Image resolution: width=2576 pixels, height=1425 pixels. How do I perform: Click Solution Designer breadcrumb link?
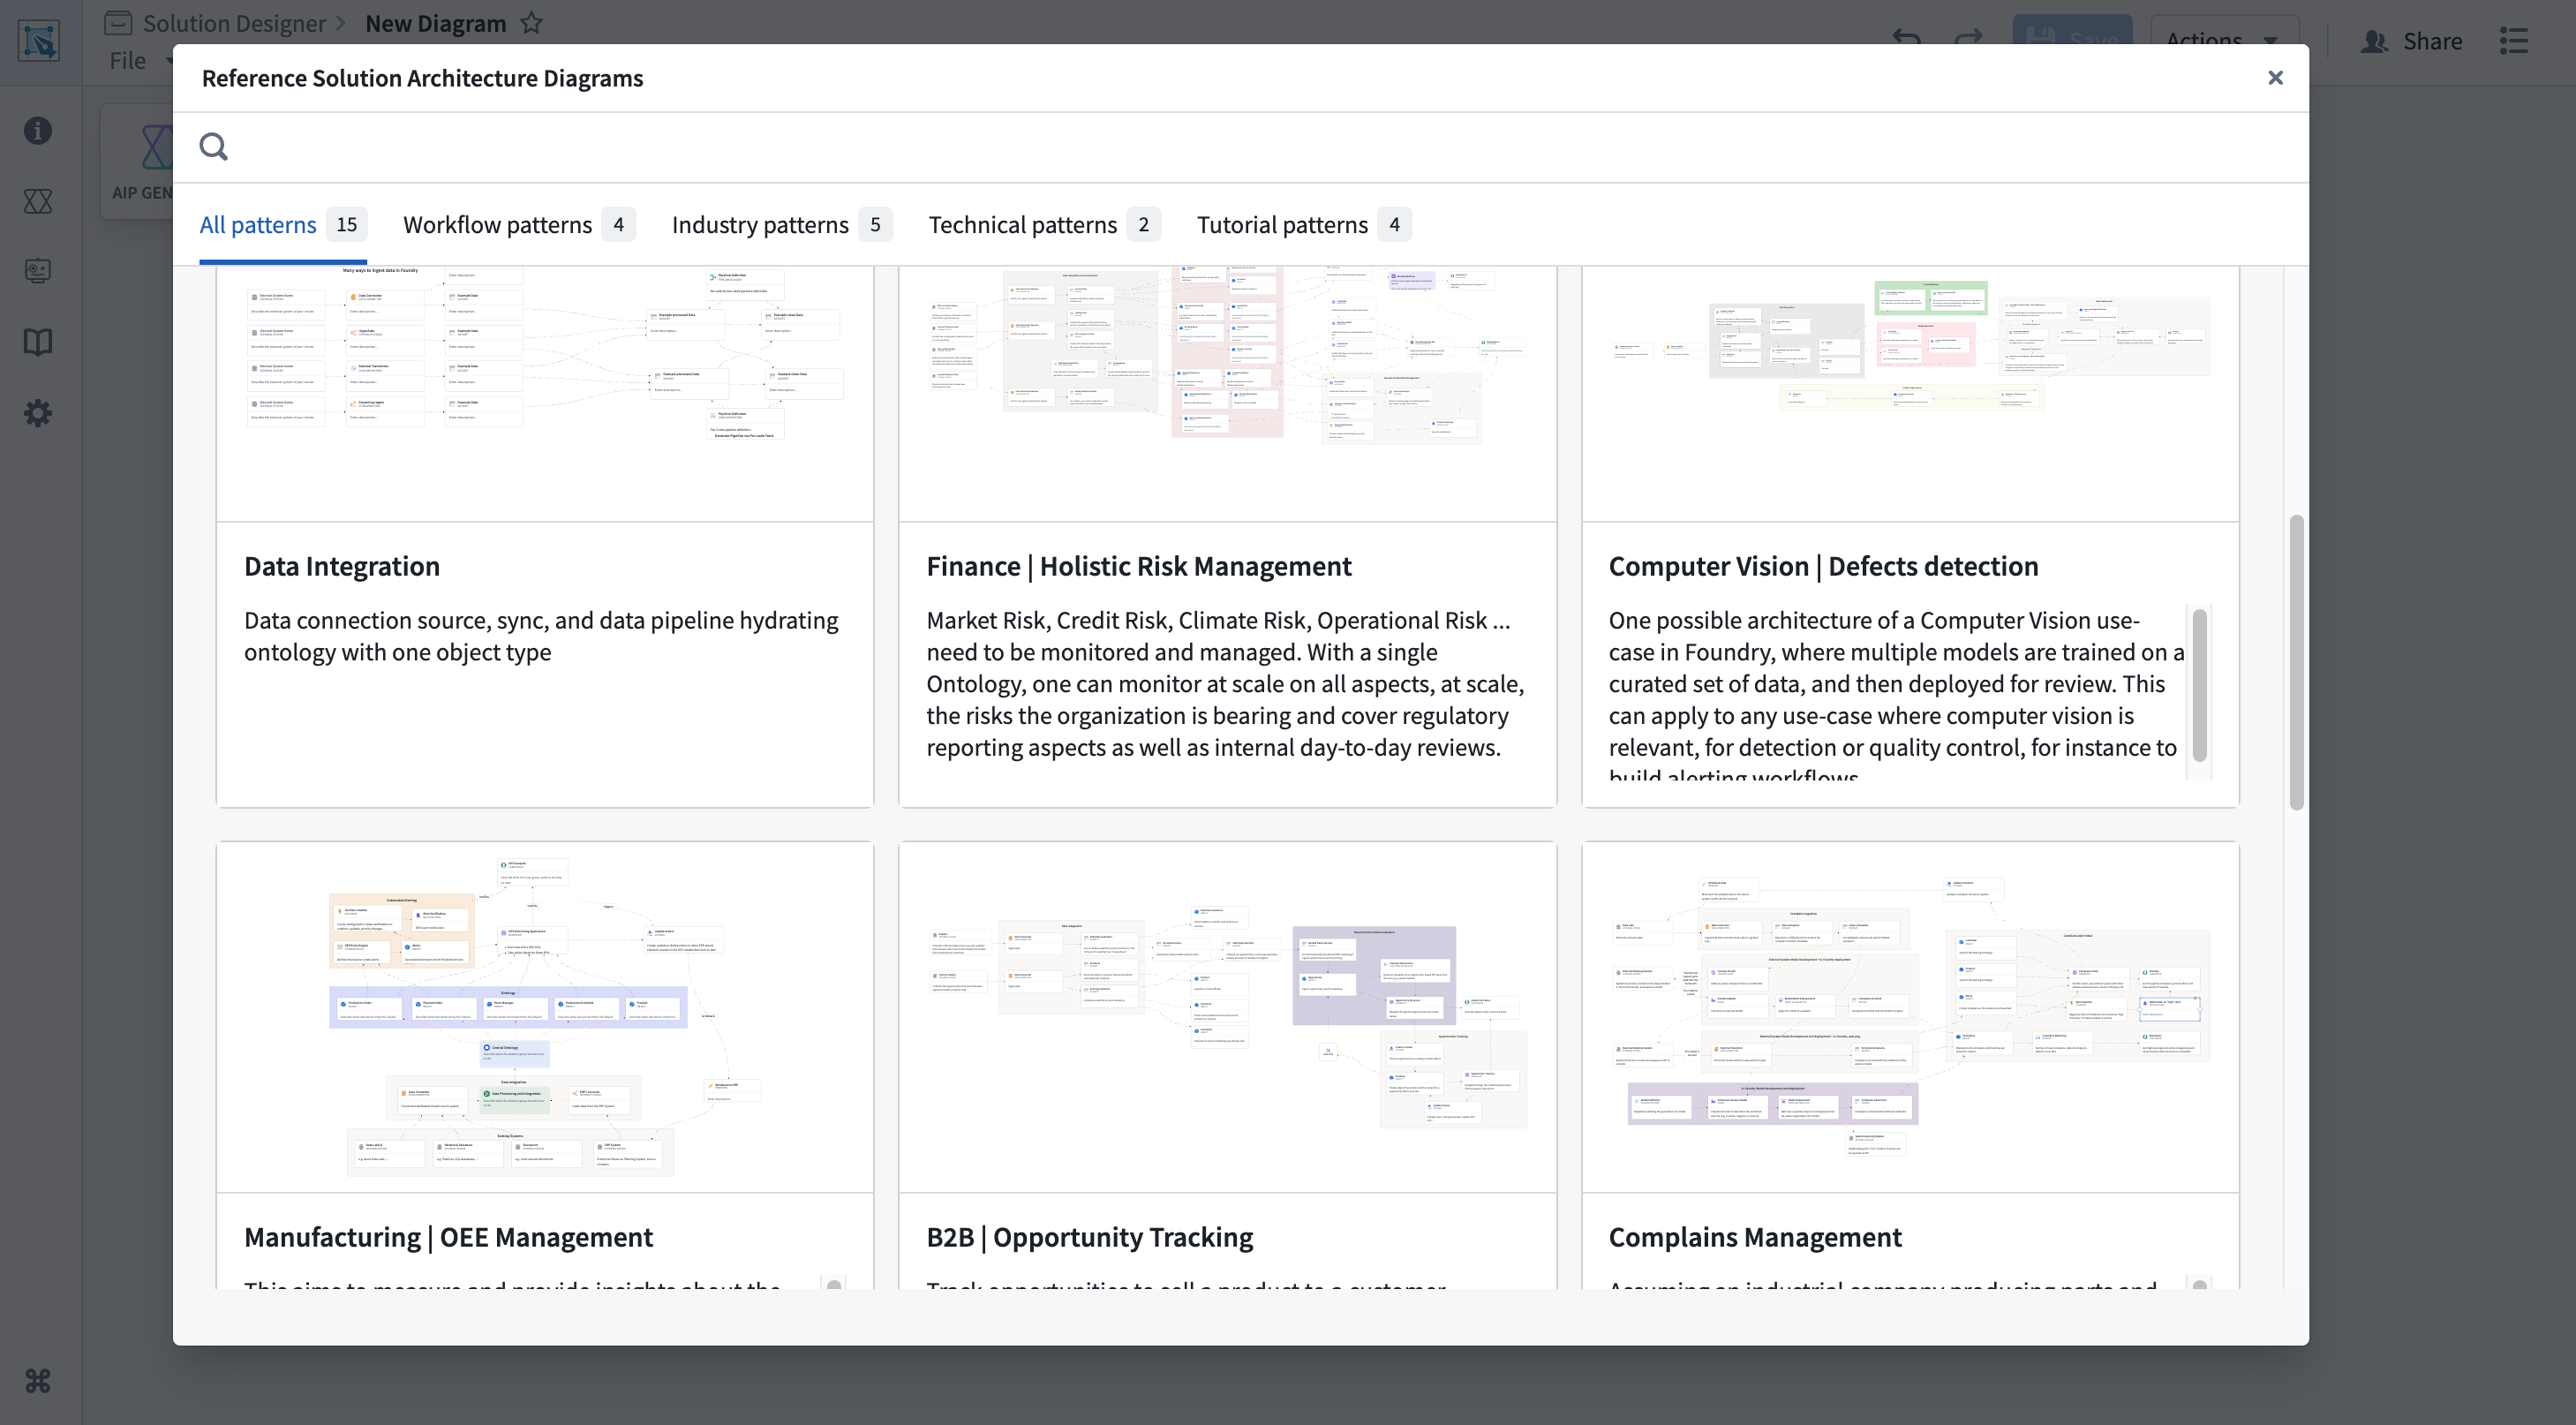pyautogui.click(x=234, y=23)
